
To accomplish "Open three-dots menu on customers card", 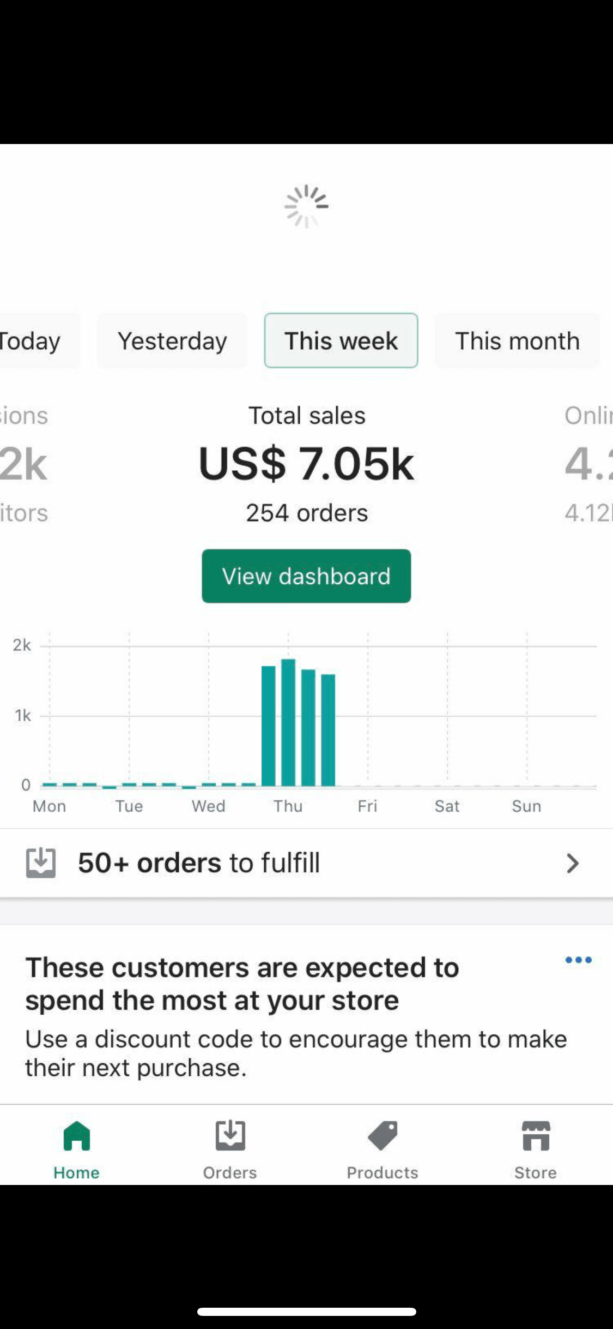I will click(578, 960).
